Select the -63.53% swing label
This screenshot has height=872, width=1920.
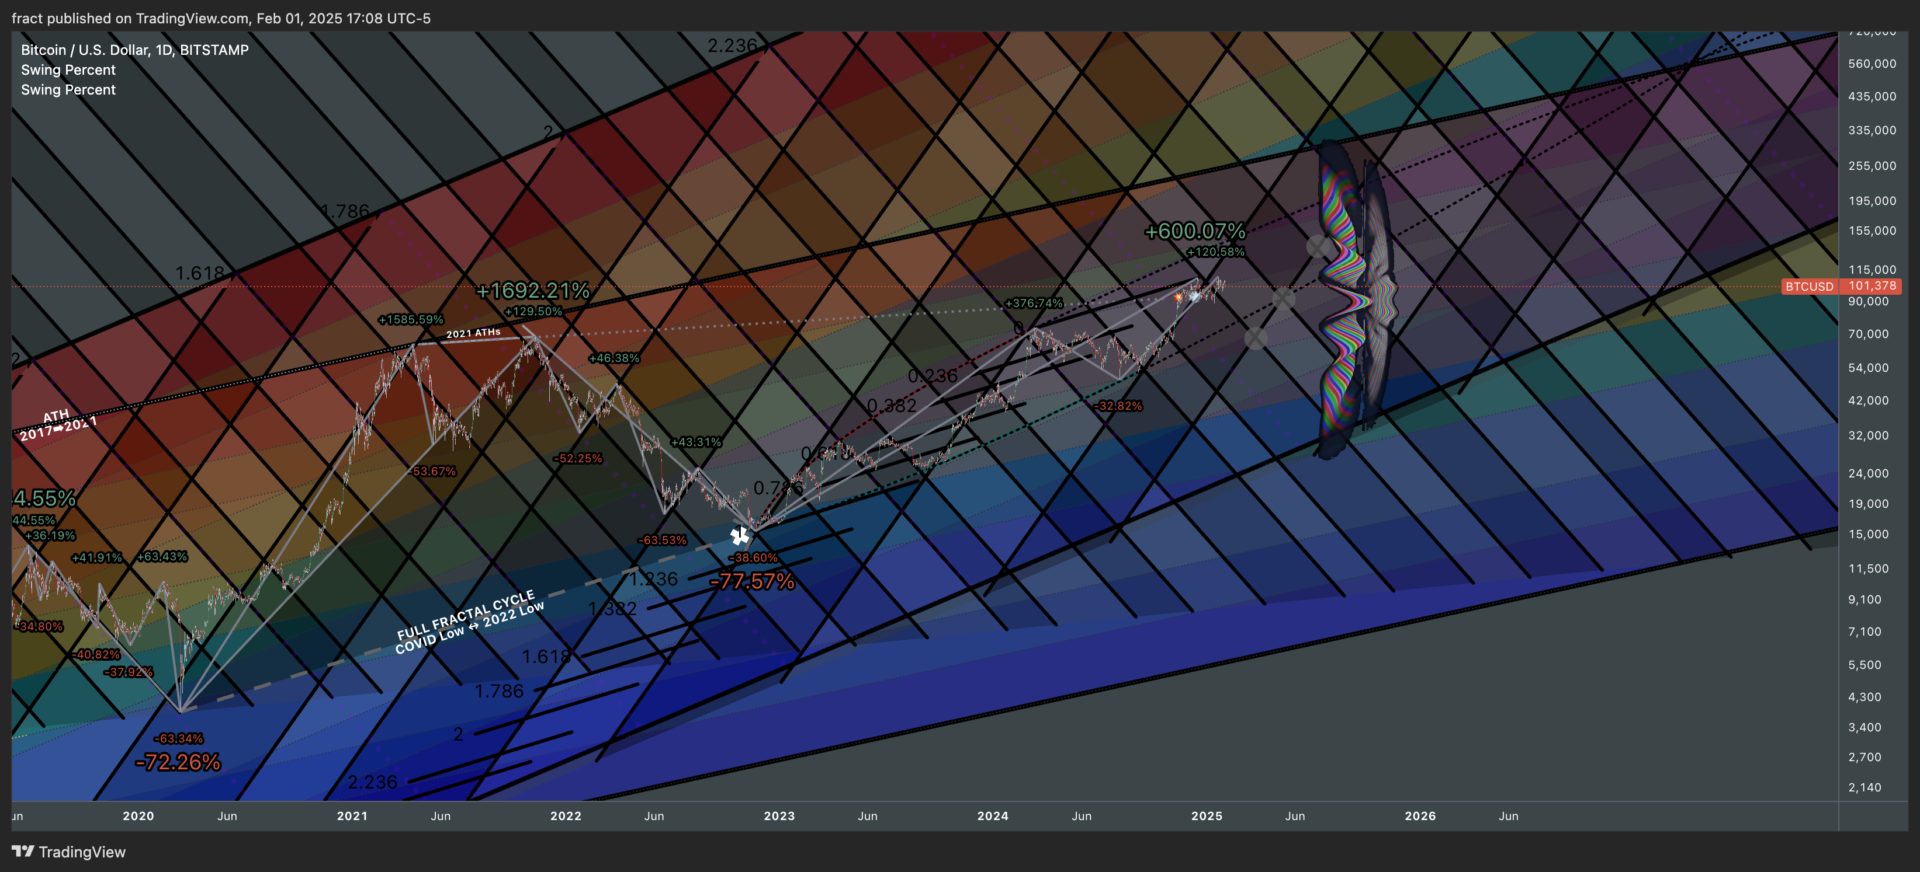click(x=663, y=540)
